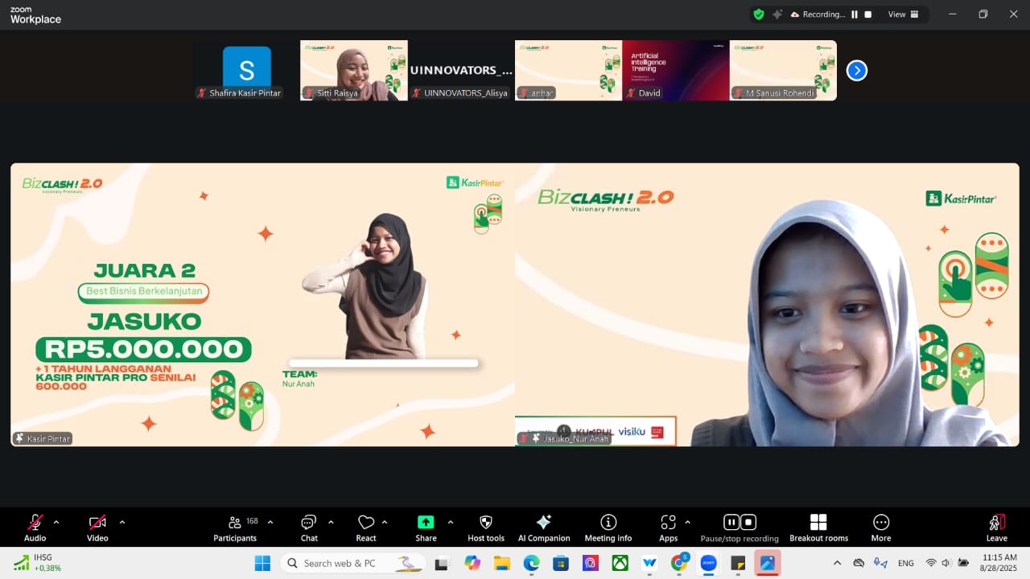The width and height of the screenshot is (1030, 579).
Task: Stop recording from the top bar
Action: (867, 14)
